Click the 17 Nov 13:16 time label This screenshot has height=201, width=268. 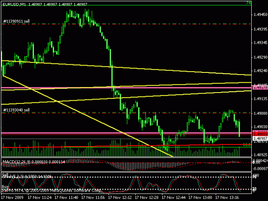[227, 198]
